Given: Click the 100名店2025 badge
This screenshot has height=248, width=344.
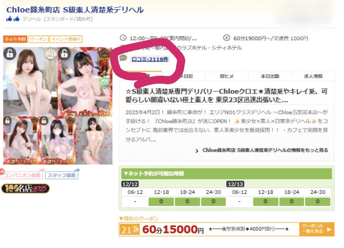Looking at the screenshot, I should click(x=26, y=188).
